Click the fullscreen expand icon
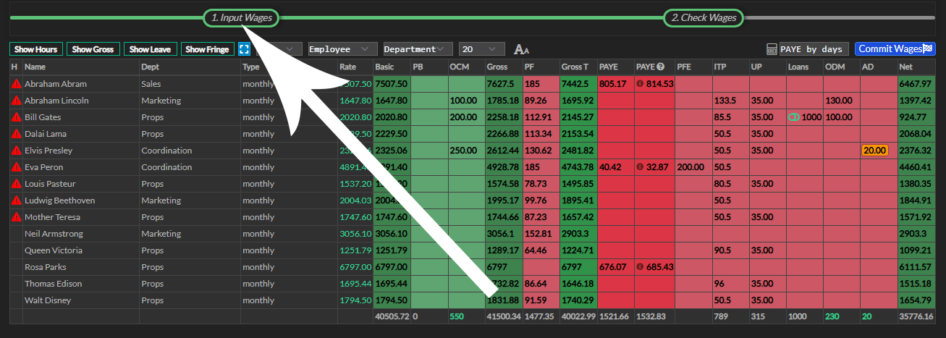 [244, 49]
